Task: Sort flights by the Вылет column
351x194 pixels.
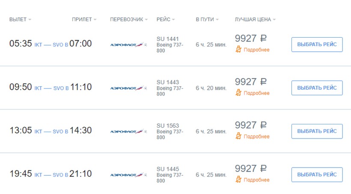Action: tap(20, 20)
